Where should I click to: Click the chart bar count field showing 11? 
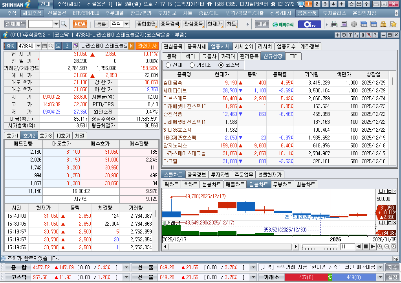347,247
